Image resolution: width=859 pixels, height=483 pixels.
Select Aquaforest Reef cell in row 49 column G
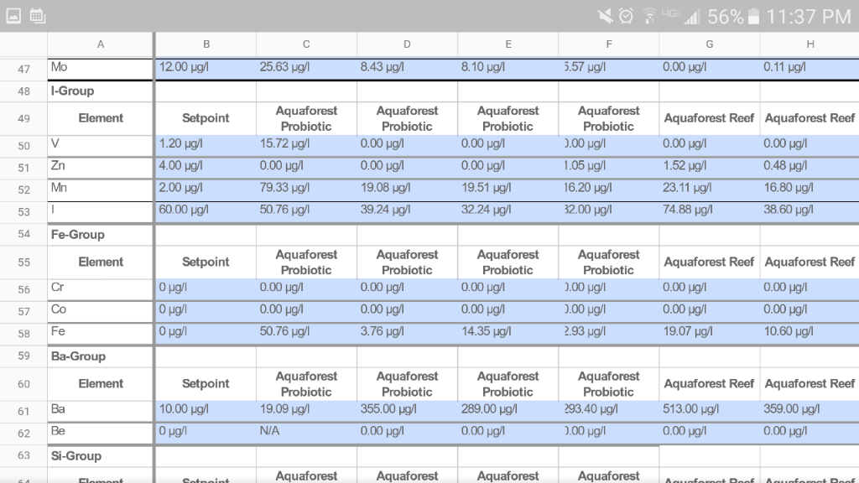click(710, 118)
